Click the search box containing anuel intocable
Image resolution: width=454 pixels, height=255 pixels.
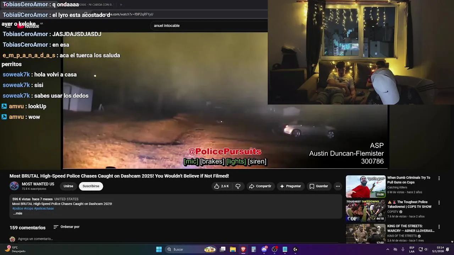(209, 25)
